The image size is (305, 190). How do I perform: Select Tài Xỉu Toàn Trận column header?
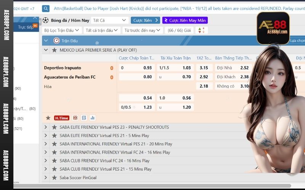[175, 58]
